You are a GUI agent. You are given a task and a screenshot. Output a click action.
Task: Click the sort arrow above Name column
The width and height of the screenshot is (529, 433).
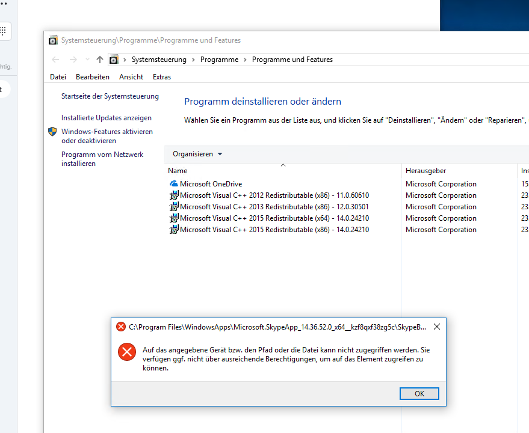pyautogui.click(x=283, y=165)
